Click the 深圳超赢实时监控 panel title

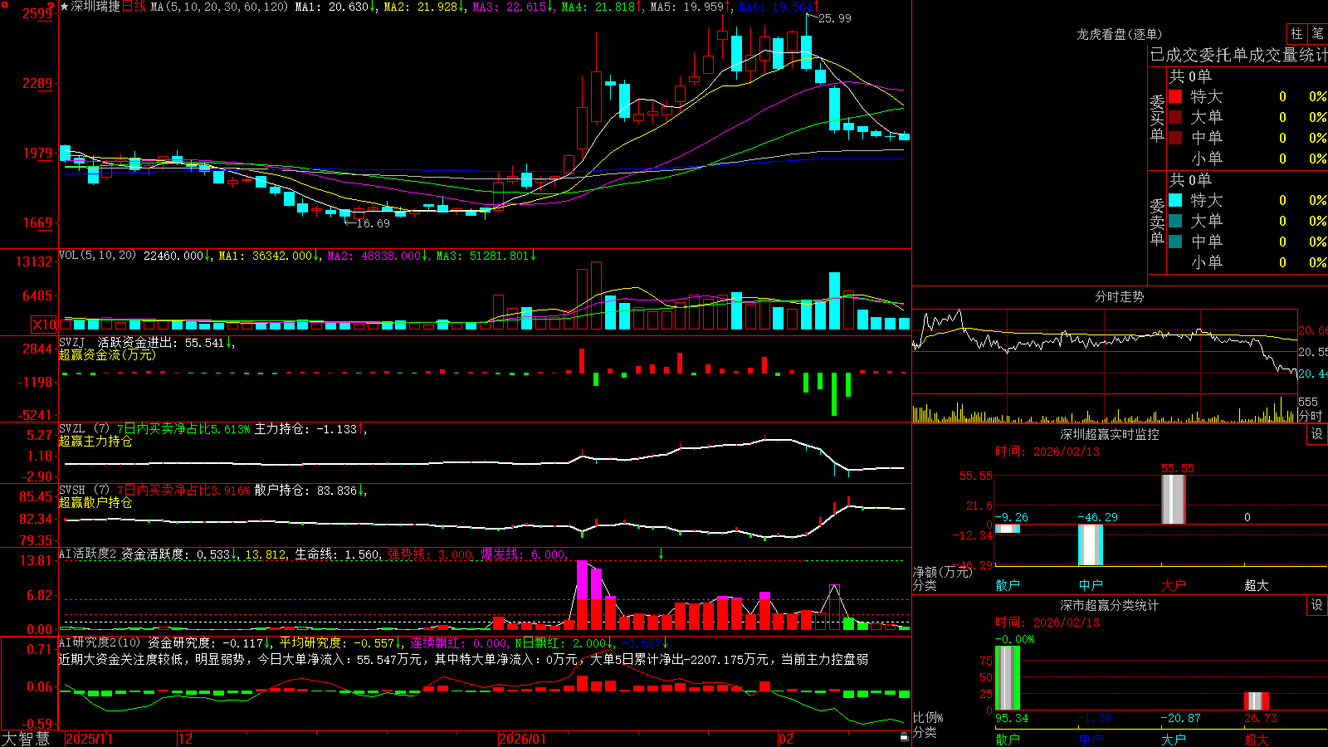(x=1110, y=434)
